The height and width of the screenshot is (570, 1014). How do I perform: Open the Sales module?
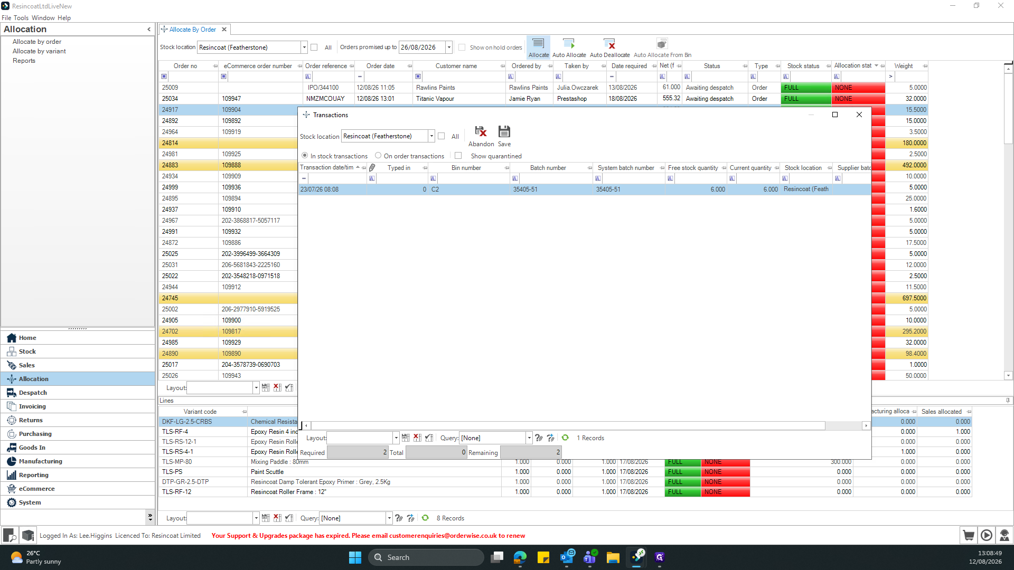click(78, 365)
